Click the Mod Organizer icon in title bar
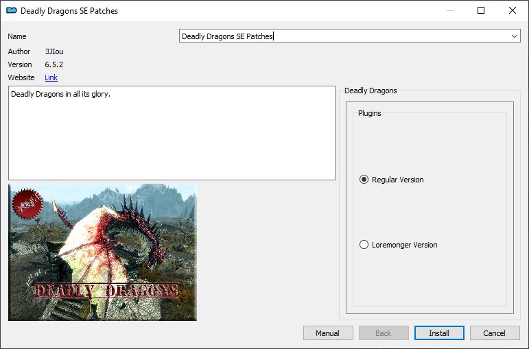This screenshot has width=529, height=349. [x=11, y=11]
